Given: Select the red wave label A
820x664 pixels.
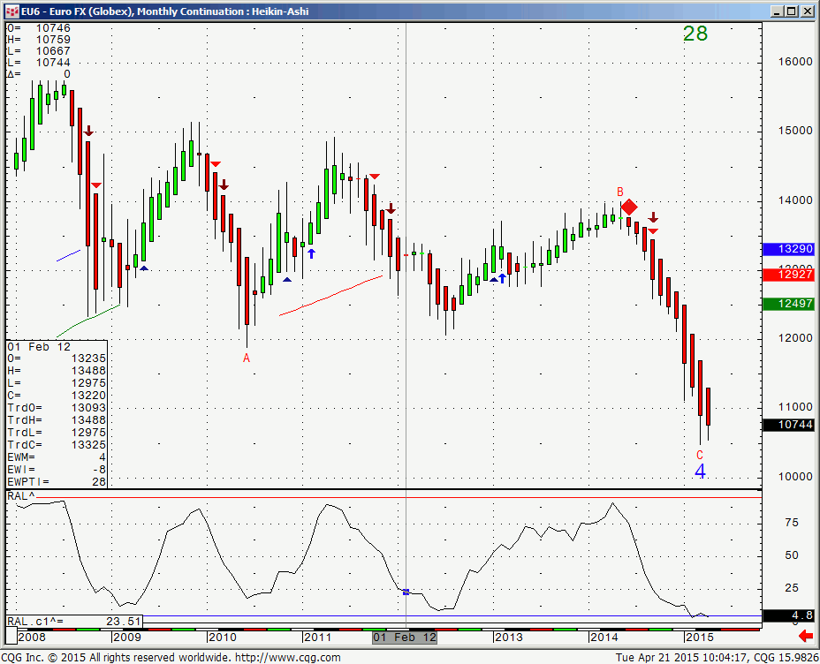Looking at the screenshot, I should coord(247,358).
